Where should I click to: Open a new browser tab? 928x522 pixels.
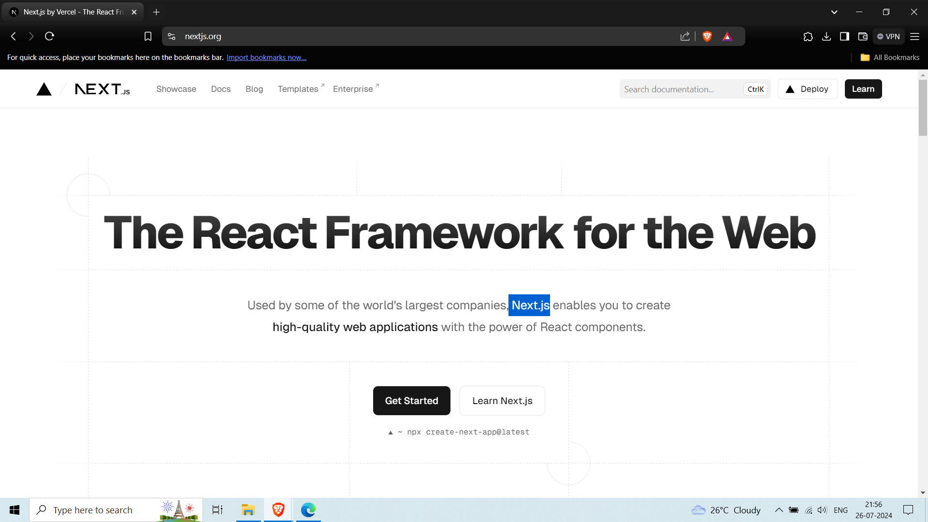pyautogui.click(x=156, y=12)
